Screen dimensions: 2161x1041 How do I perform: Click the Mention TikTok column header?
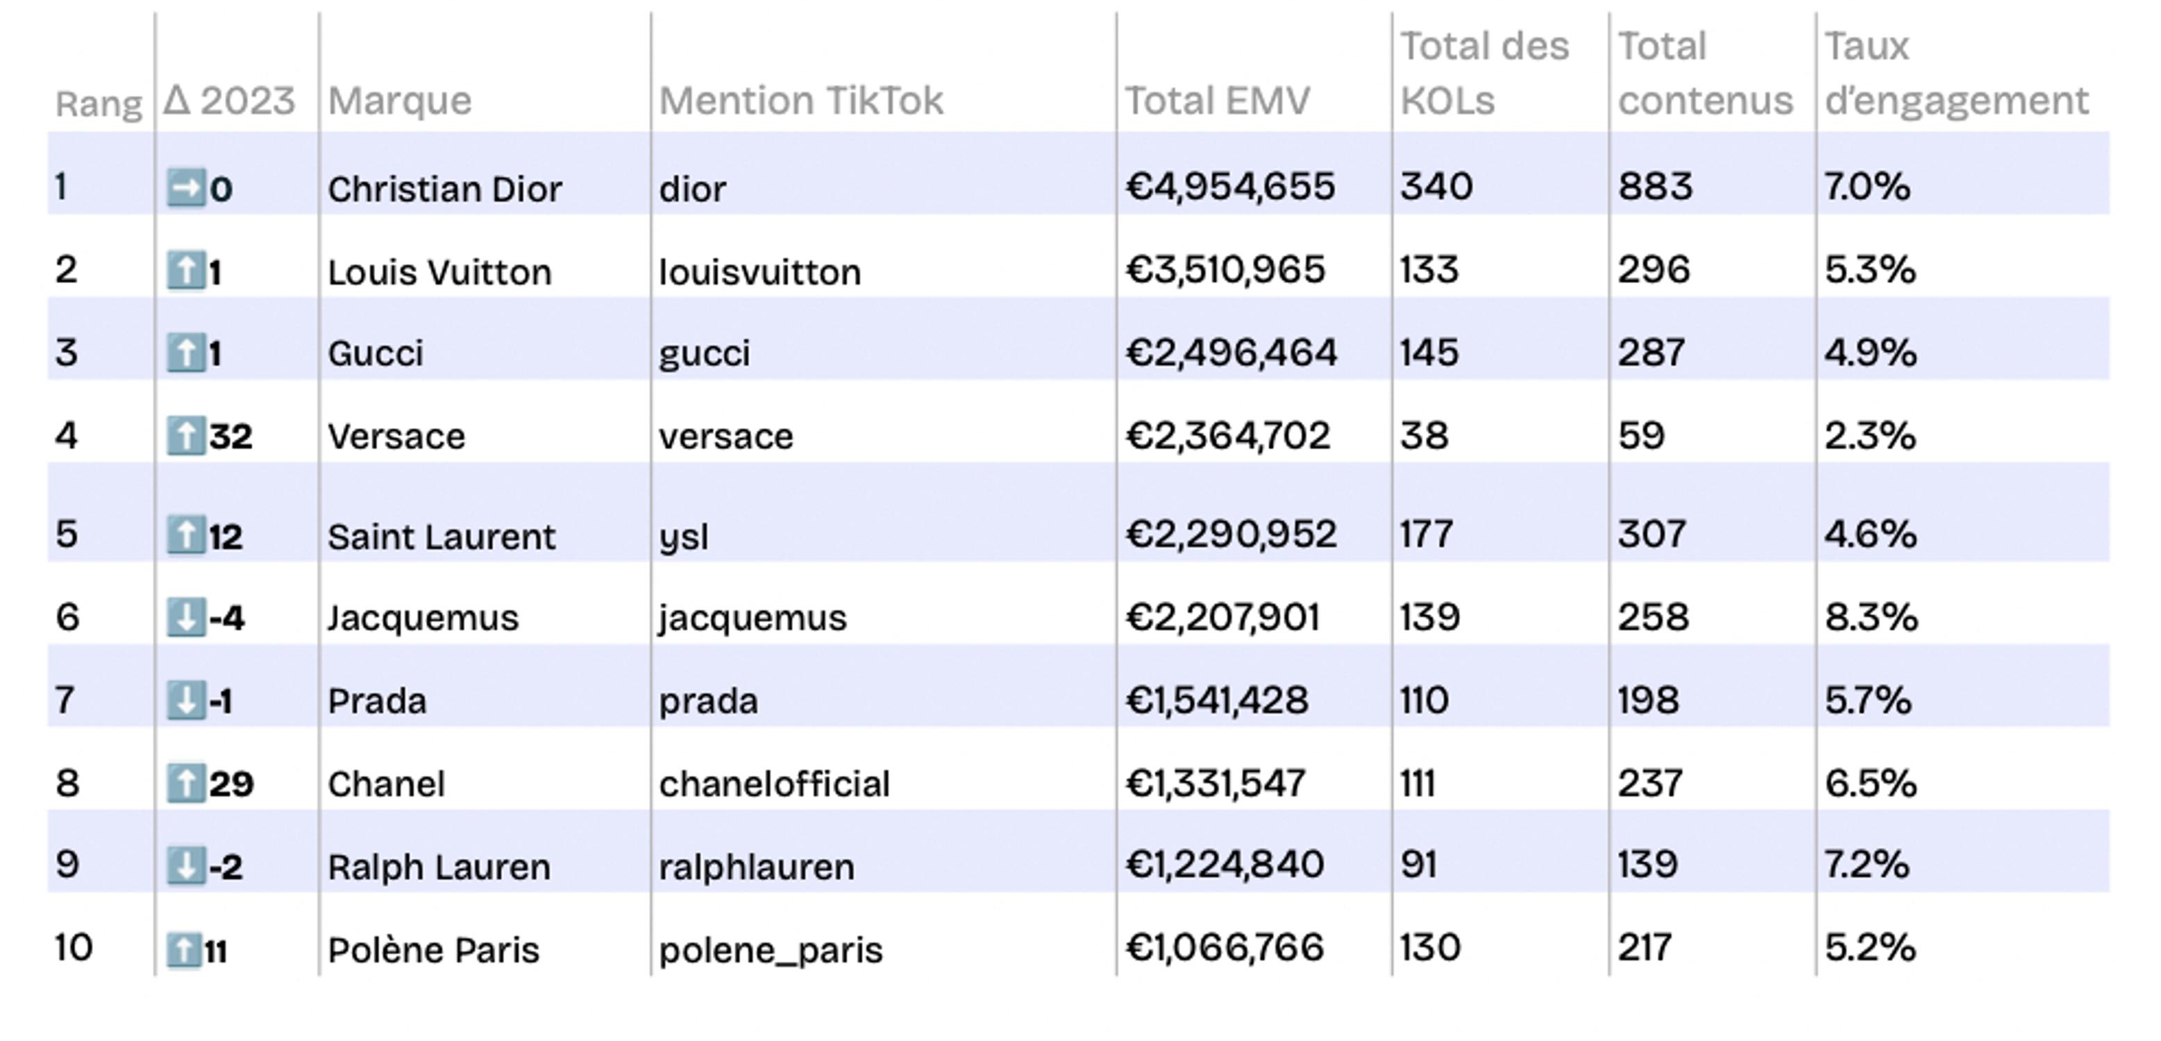pyautogui.click(x=801, y=101)
